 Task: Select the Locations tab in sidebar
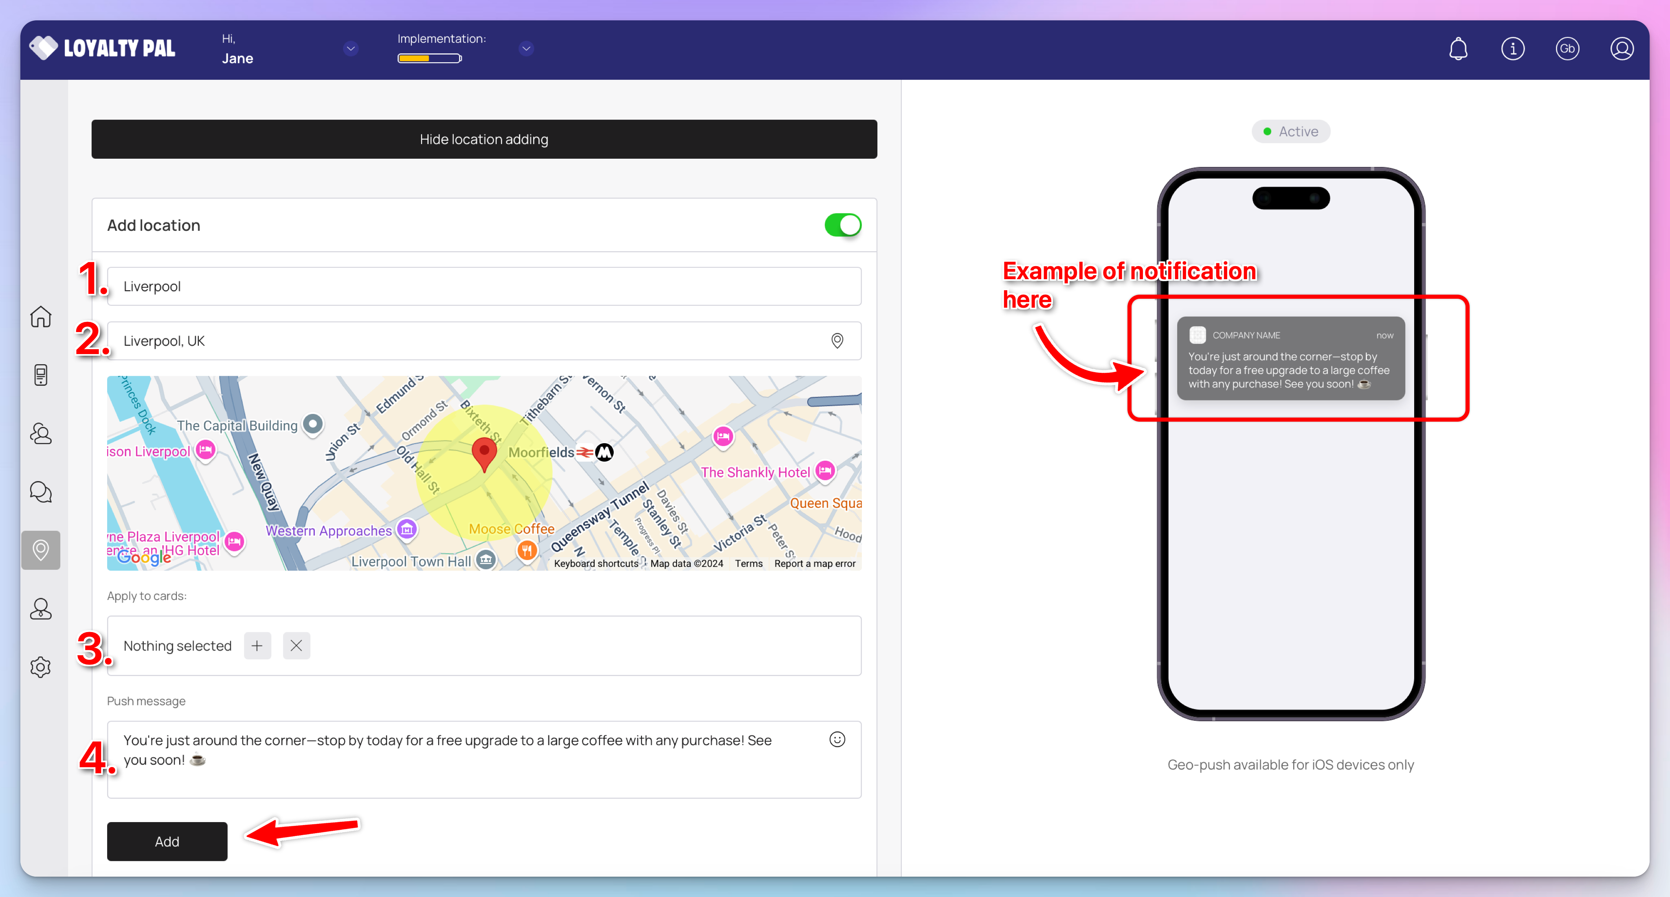[x=41, y=551]
